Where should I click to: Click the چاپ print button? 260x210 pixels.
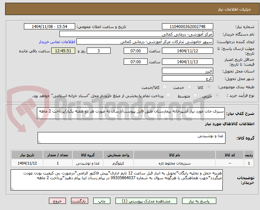pyautogui.click(x=102, y=201)
